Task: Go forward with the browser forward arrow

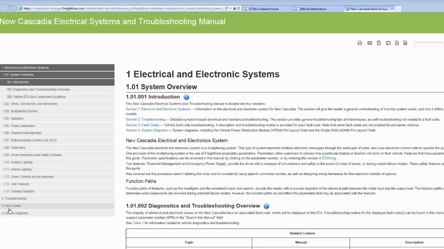Action: (x=13, y=8)
